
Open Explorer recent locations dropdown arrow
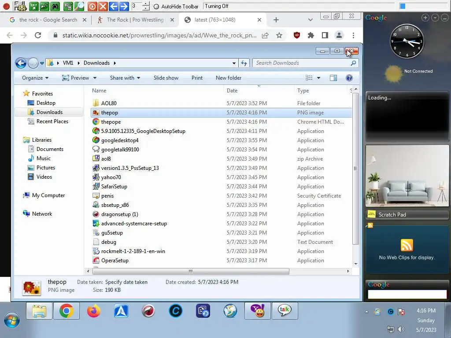coord(42,63)
